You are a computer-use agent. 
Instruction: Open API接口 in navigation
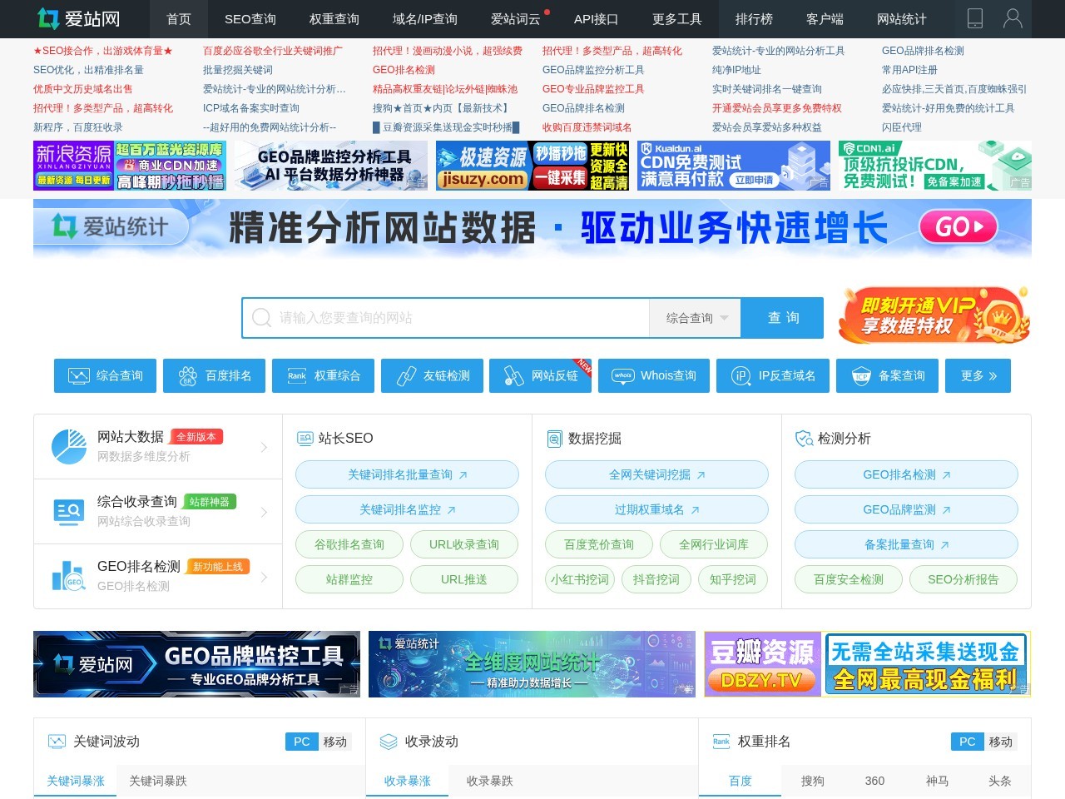coord(597,19)
